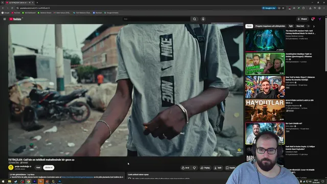Open Chrome three-dot menu
This screenshot has width=327, height=184.
[x=324, y=8]
